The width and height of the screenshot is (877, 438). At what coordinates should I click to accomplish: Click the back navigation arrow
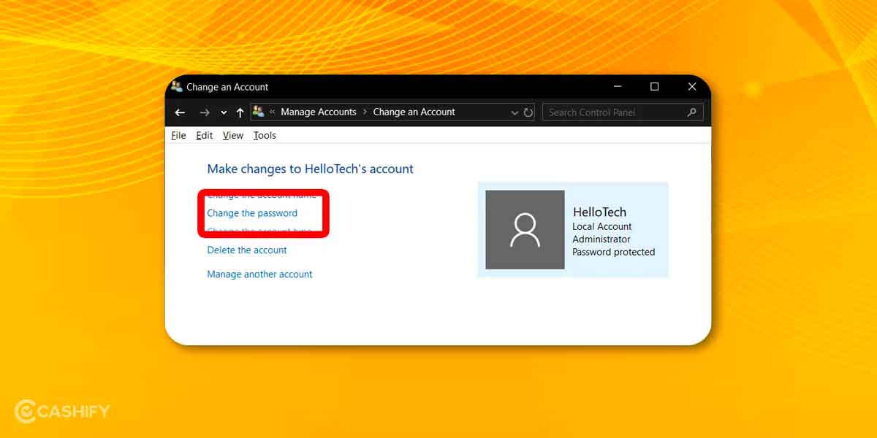click(180, 112)
